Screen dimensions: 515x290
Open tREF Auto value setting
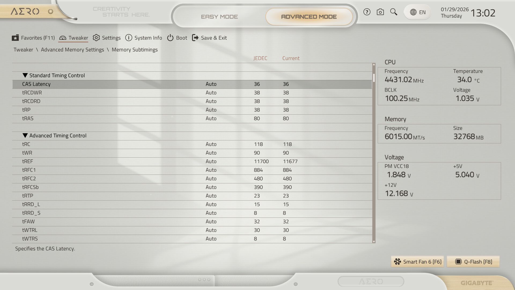tap(211, 161)
